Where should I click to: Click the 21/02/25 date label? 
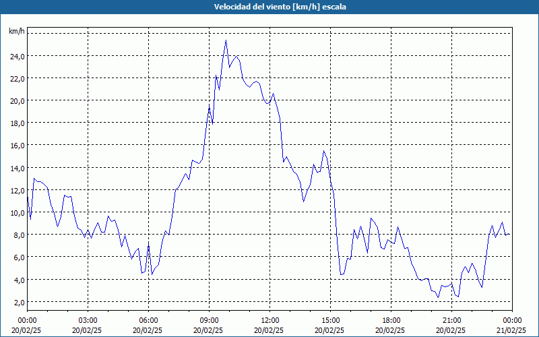(512, 330)
